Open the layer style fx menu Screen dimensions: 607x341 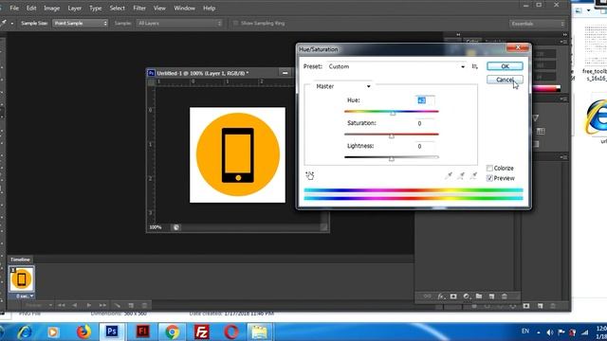tap(440, 296)
